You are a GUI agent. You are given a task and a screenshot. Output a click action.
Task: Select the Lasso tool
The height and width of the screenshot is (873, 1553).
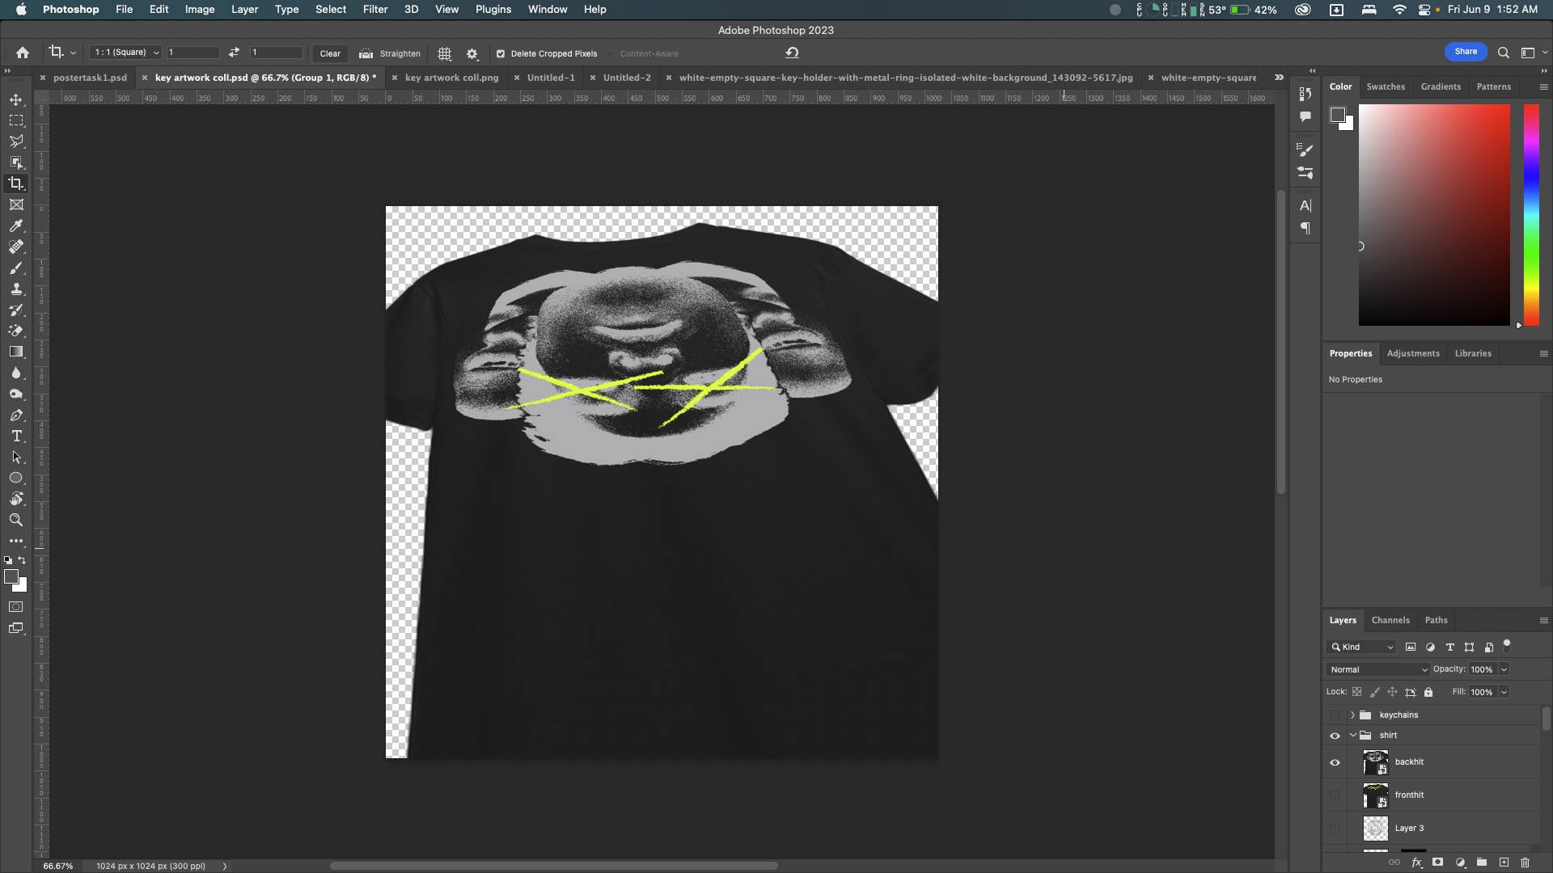pos(16,141)
